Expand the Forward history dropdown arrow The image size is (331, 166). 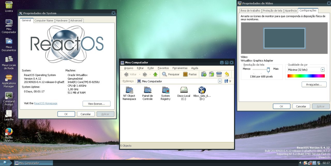pos(150,74)
